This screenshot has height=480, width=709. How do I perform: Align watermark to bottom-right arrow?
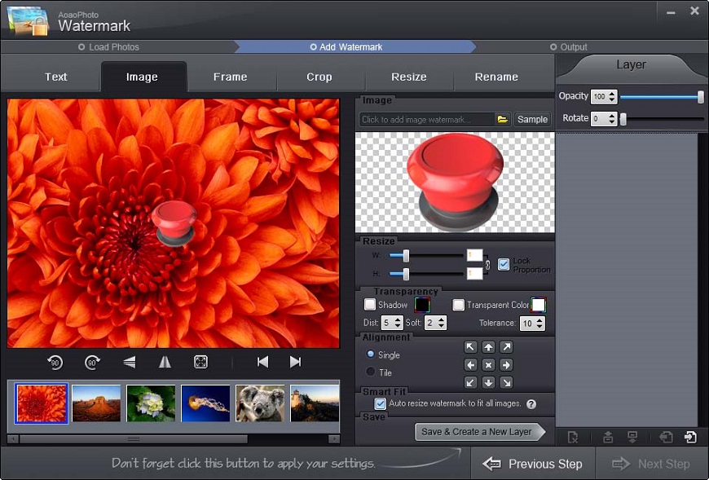click(506, 382)
